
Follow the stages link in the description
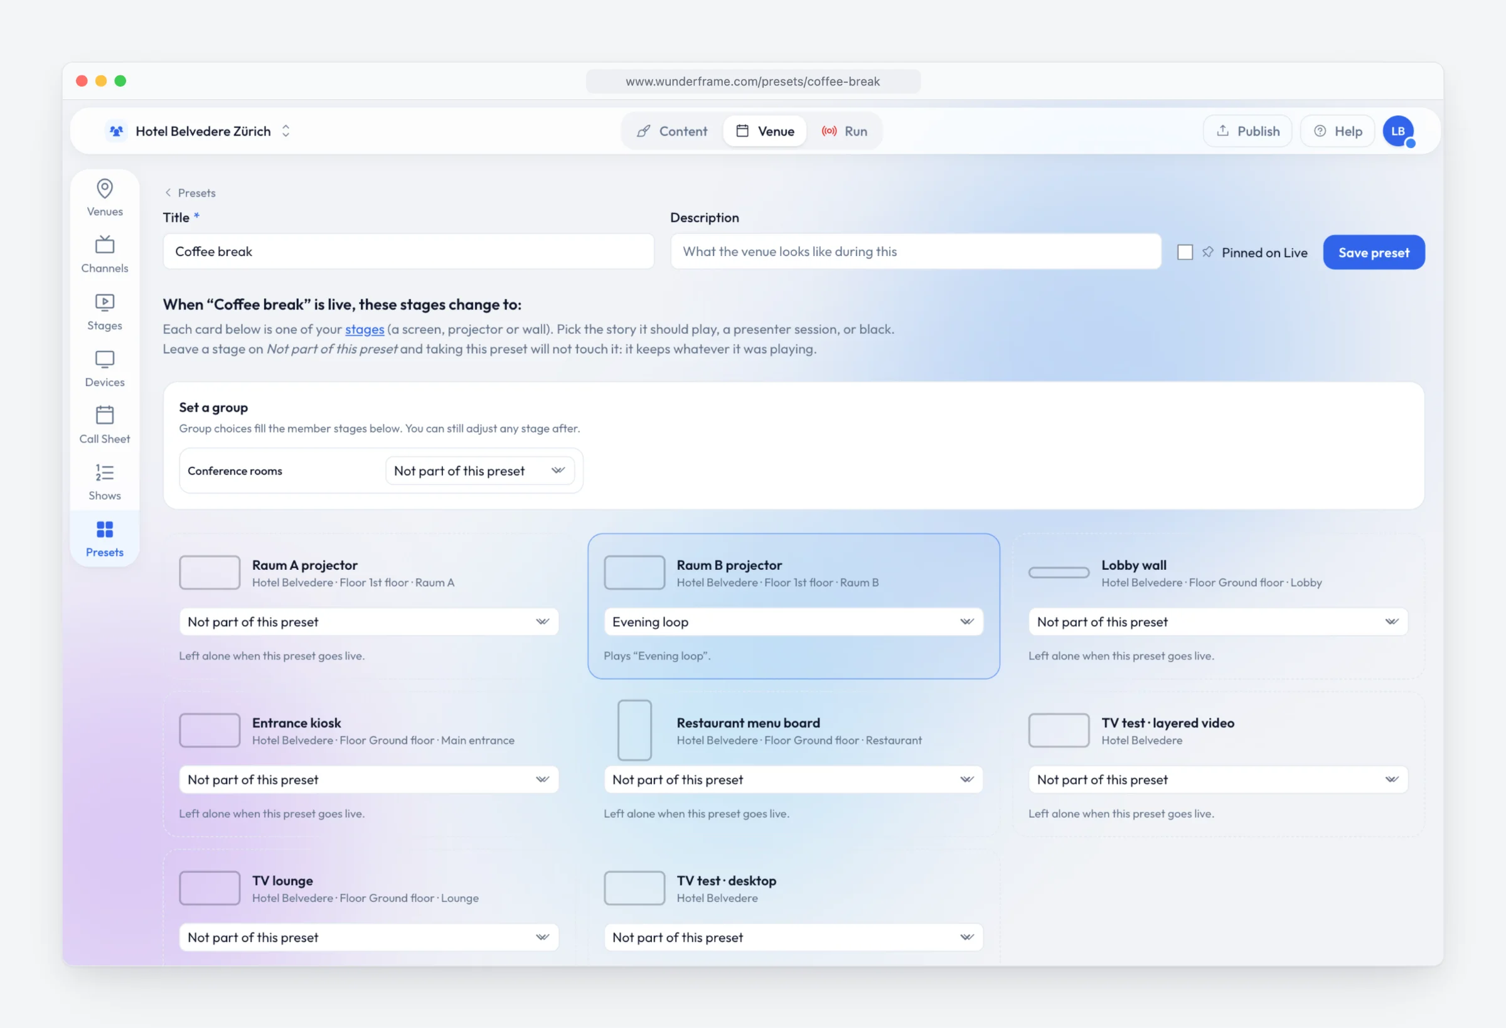tap(364, 329)
